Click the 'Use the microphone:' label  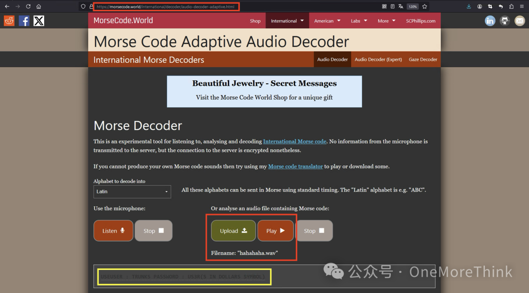click(120, 209)
